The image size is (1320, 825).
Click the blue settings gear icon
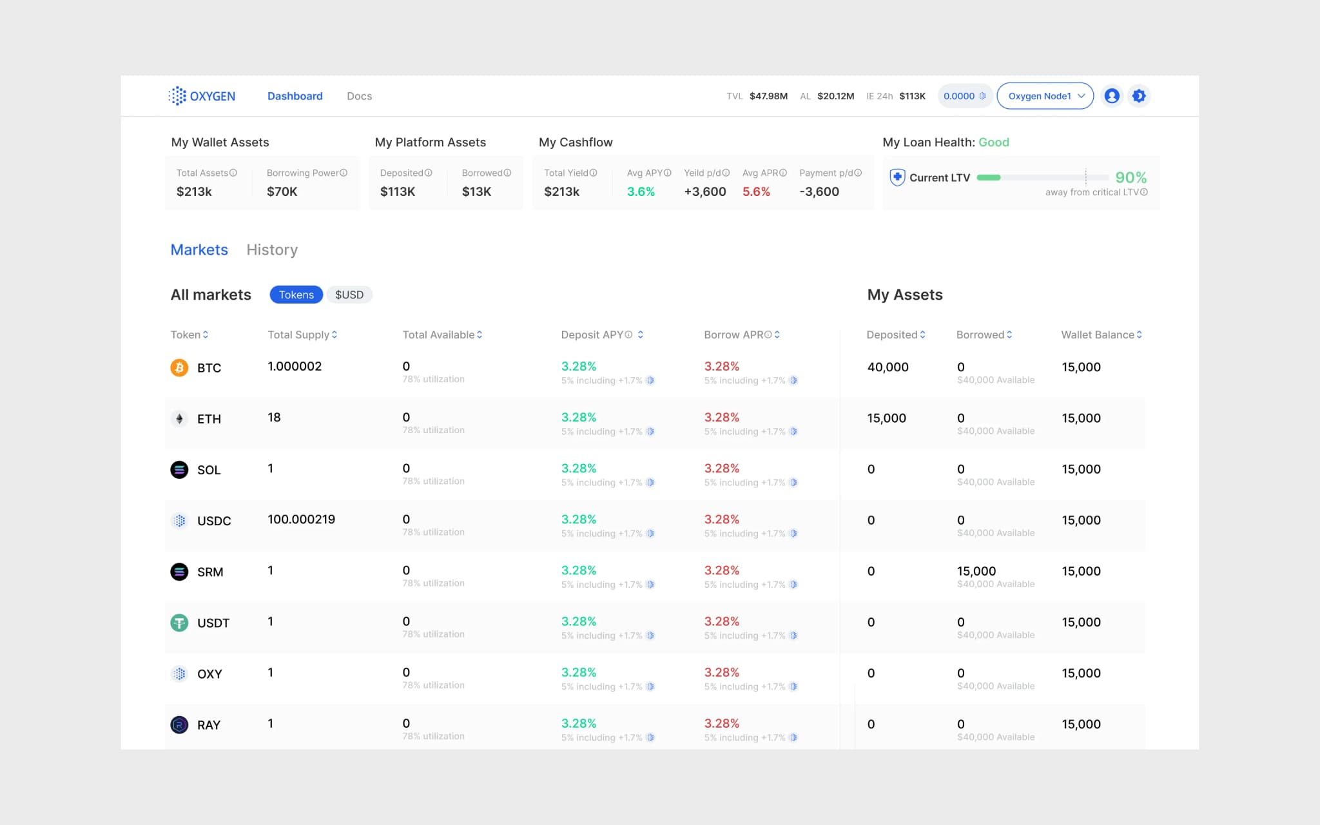(x=1140, y=95)
